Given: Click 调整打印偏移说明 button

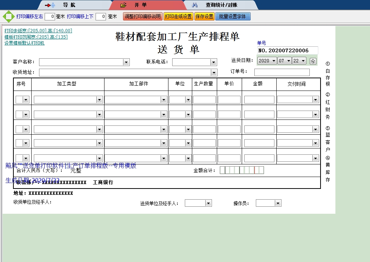Looking at the screenshot, I should [142, 17].
